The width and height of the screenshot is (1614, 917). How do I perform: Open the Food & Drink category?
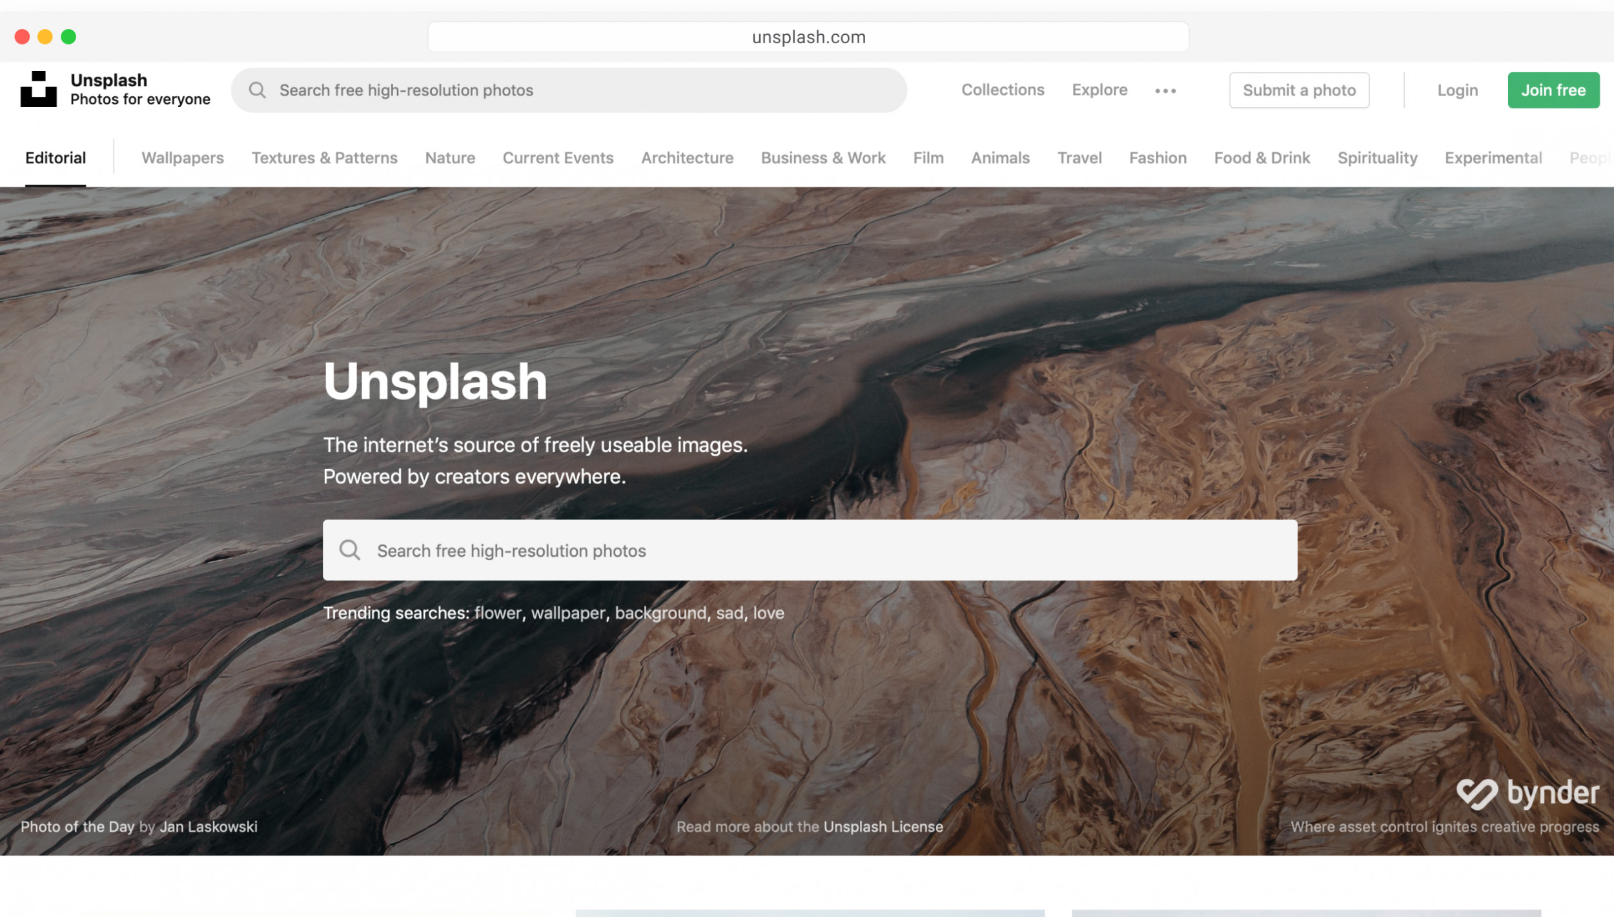[x=1262, y=158]
